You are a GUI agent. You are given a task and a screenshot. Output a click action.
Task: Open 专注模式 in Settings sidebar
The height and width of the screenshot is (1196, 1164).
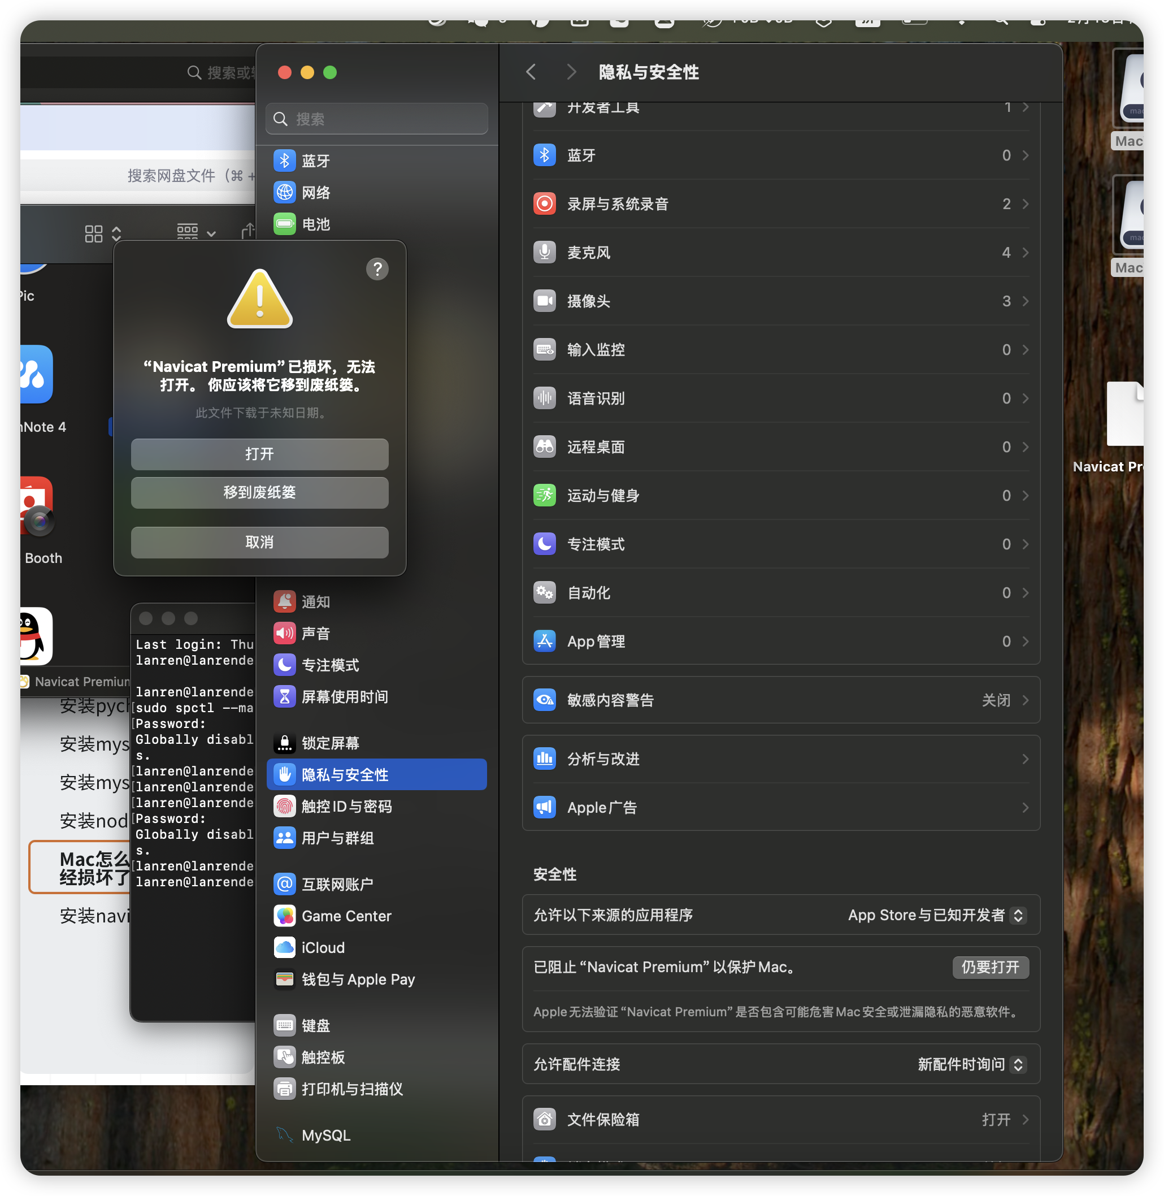[376, 665]
